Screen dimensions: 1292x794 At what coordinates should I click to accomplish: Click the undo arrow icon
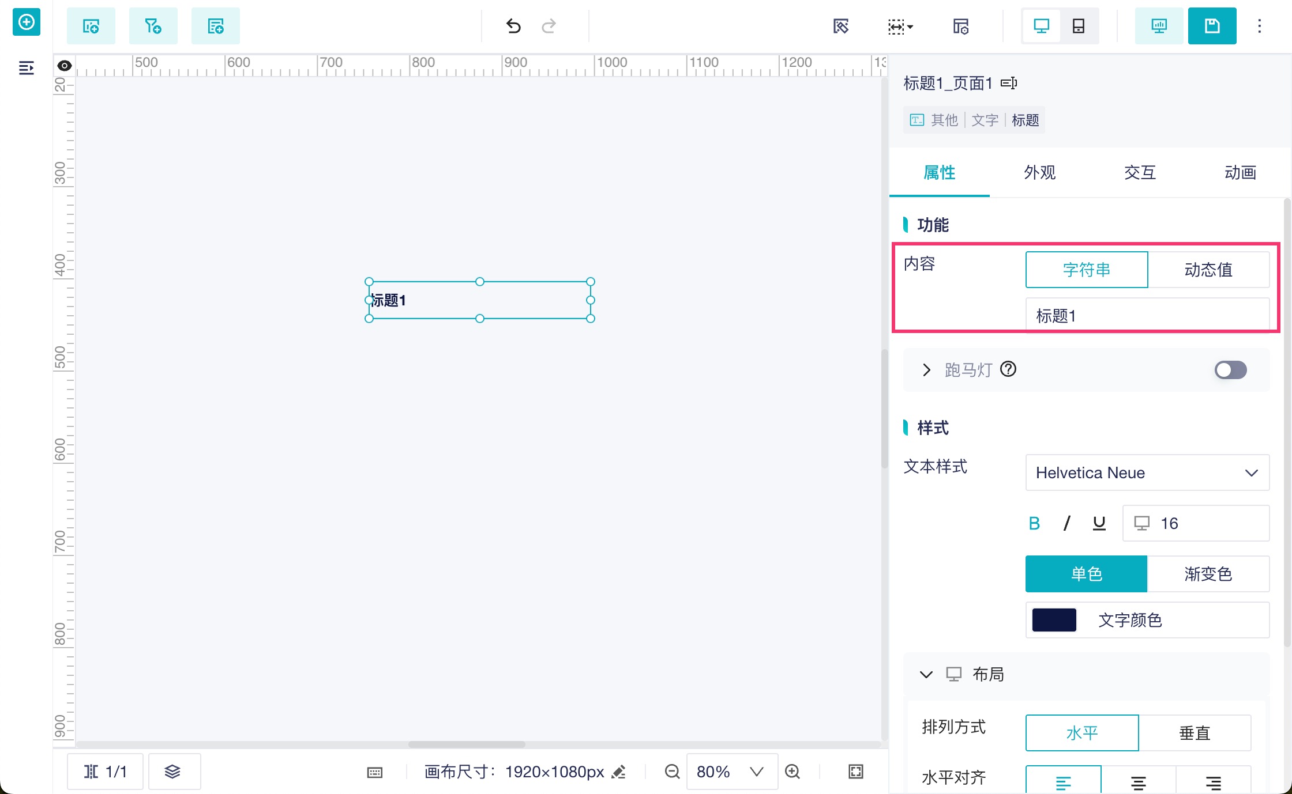[x=513, y=26]
